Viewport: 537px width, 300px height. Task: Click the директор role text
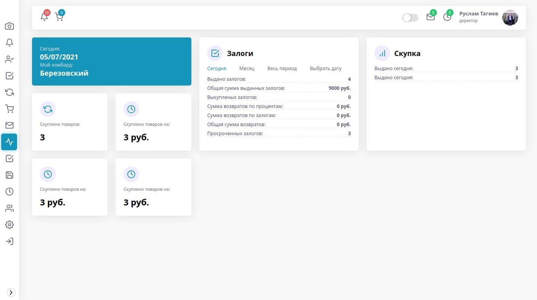point(468,21)
